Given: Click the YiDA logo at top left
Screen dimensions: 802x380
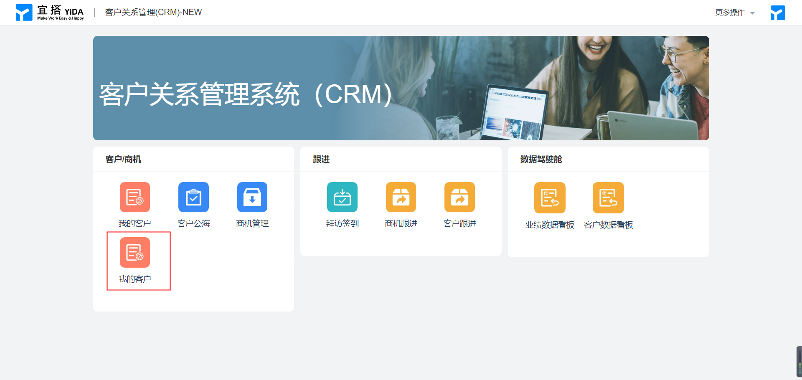Looking at the screenshot, I should click(x=50, y=13).
